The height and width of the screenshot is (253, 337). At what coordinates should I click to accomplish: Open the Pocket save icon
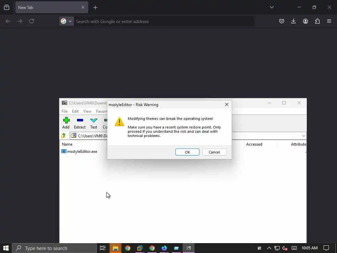[282, 21]
